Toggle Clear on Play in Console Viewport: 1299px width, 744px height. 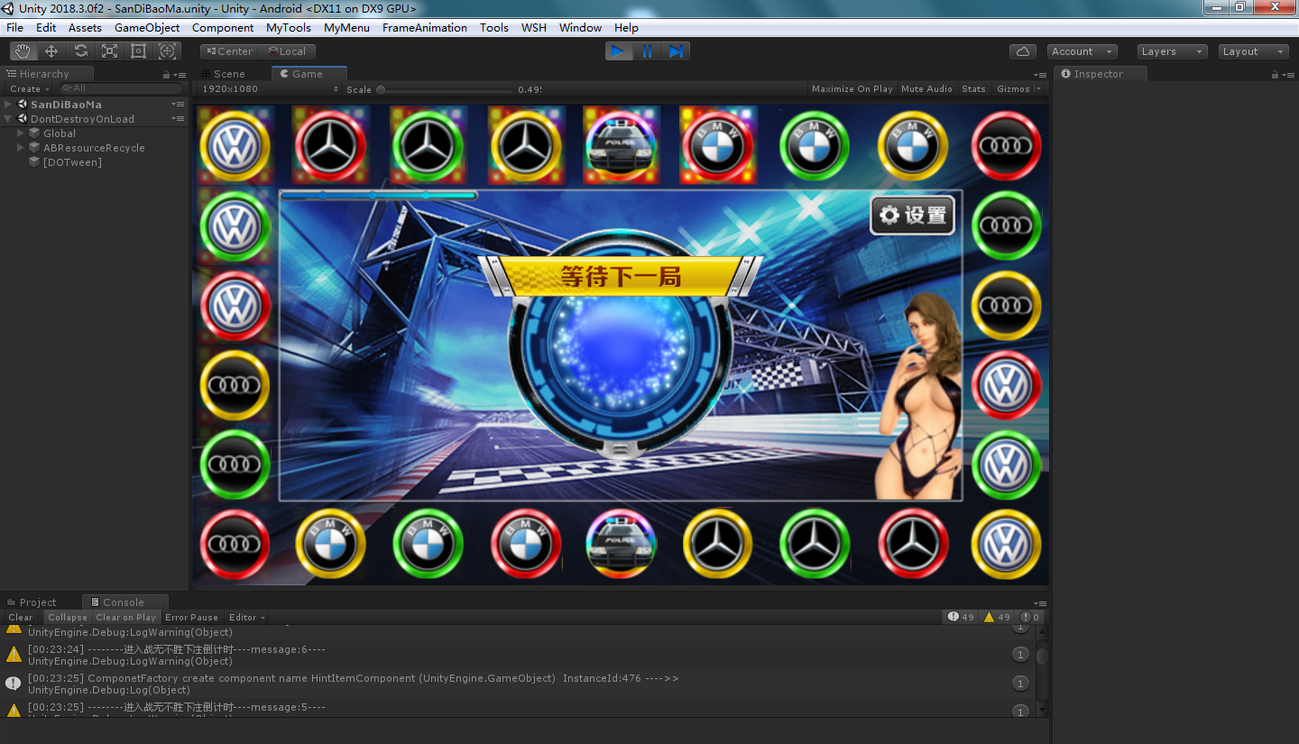pos(126,618)
